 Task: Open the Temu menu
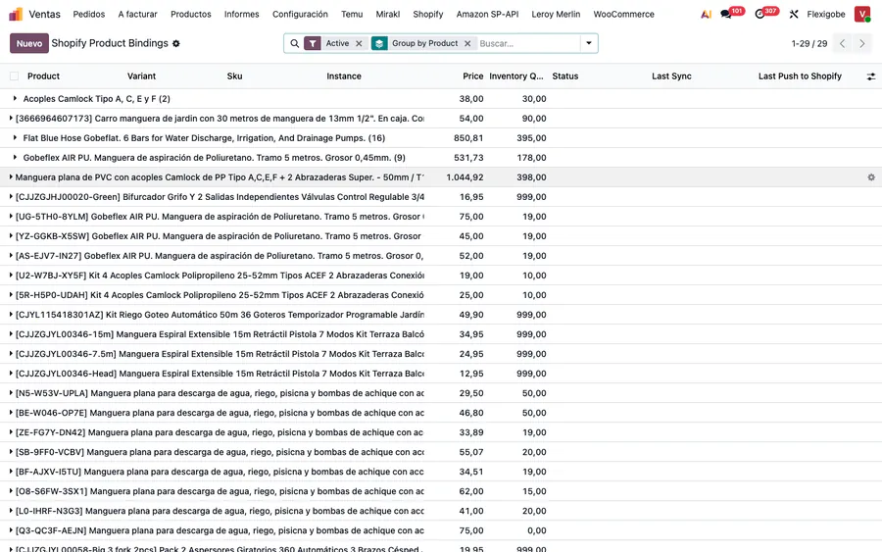352,14
